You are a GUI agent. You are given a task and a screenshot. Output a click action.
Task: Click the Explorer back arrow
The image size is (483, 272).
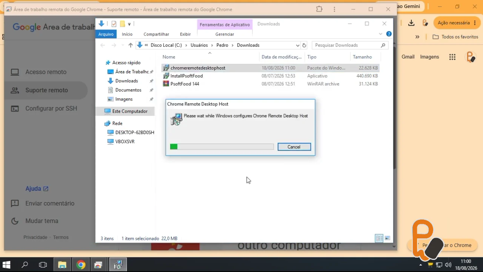click(x=103, y=45)
